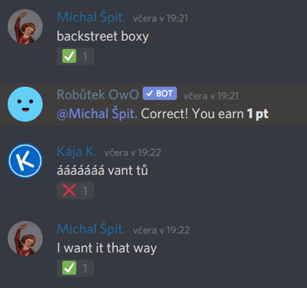
Task: Click Robůtek OwO's blue smiley avatar
Action: click(x=25, y=104)
